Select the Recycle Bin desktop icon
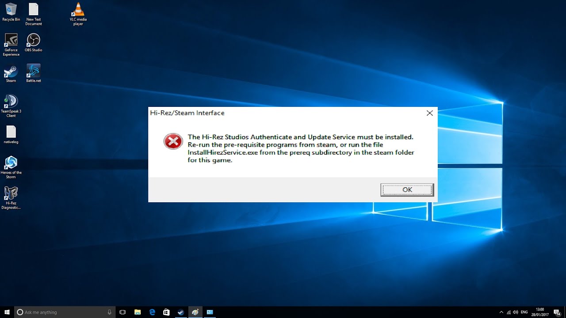The image size is (566, 318). (11, 12)
